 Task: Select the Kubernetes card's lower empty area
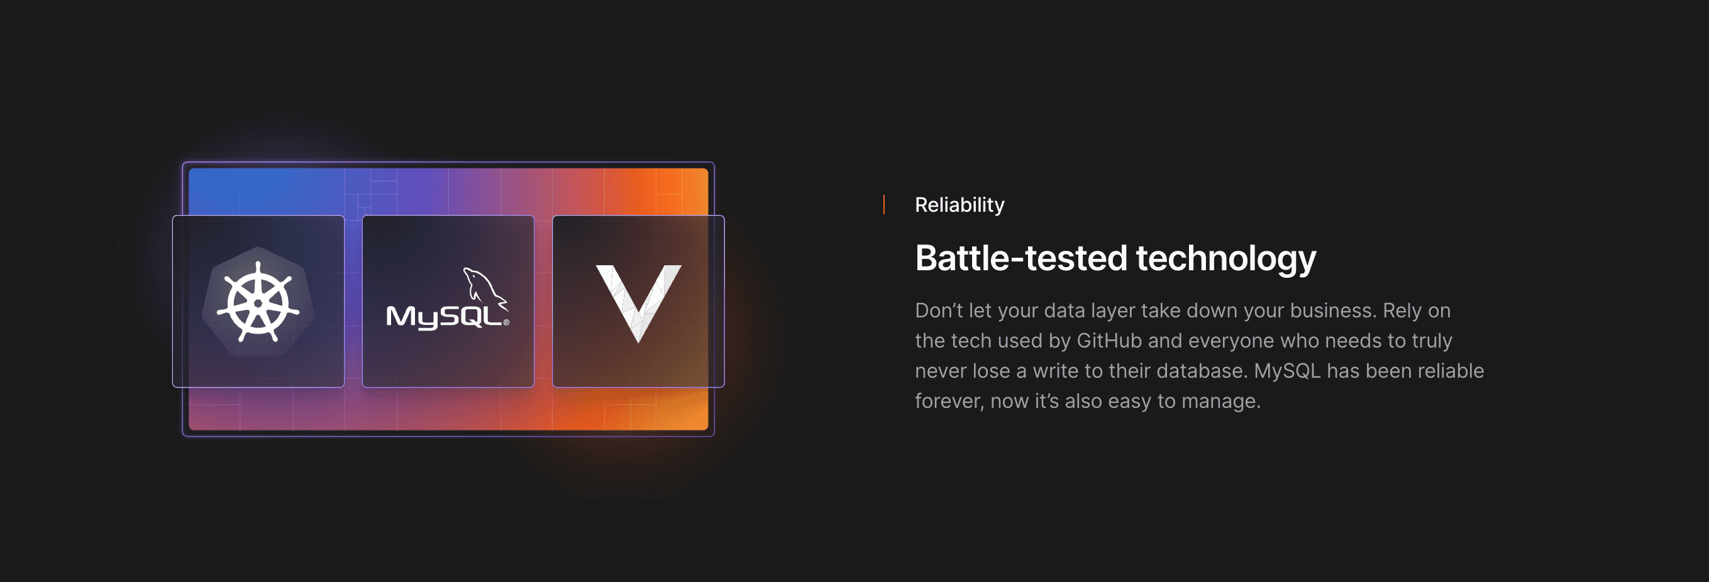click(x=258, y=373)
